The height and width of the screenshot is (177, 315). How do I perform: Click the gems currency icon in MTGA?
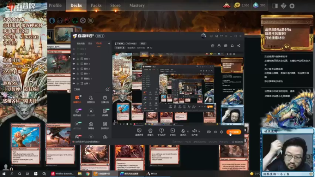(x=256, y=6)
